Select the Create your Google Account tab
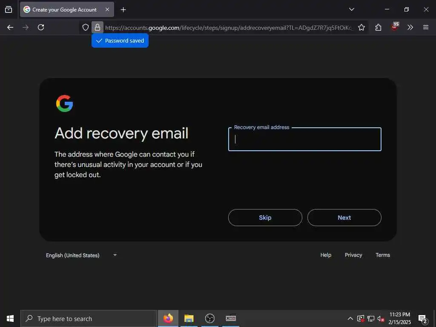This screenshot has height=327, width=436. [x=67, y=9]
